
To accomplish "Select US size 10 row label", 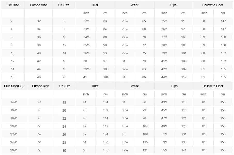I will [x=13, y=53].
